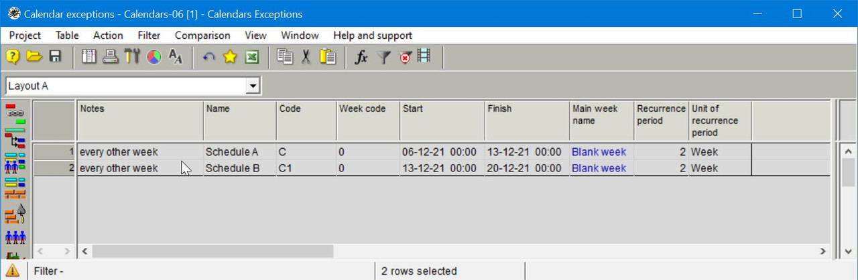Click the yellow star favorites icon

click(230, 57)
